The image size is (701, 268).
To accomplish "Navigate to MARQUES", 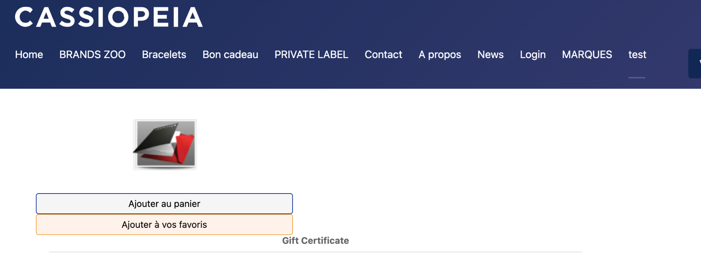I will [587, 54].
